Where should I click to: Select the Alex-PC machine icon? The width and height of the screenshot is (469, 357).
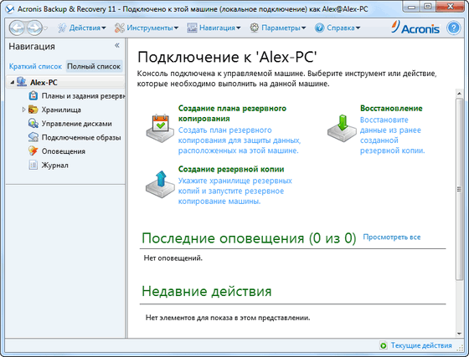pos(22,82)
